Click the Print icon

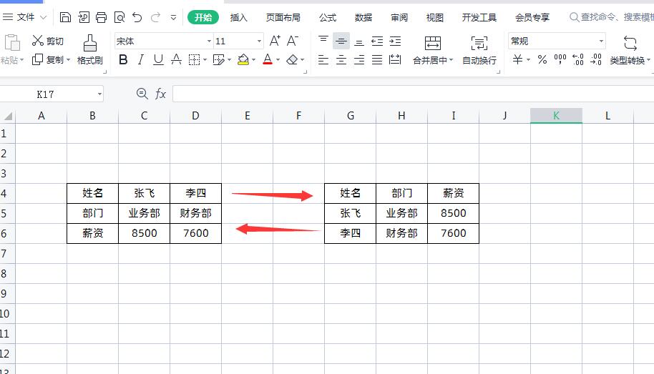(101, 17)
